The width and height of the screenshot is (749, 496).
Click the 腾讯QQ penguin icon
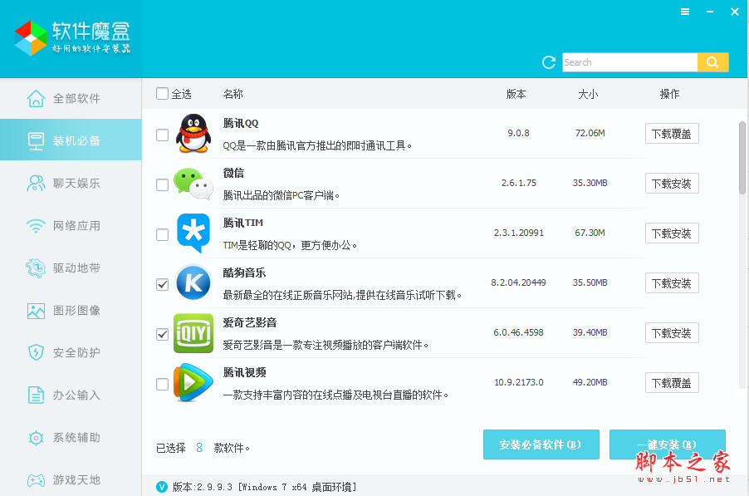(193, 133)
